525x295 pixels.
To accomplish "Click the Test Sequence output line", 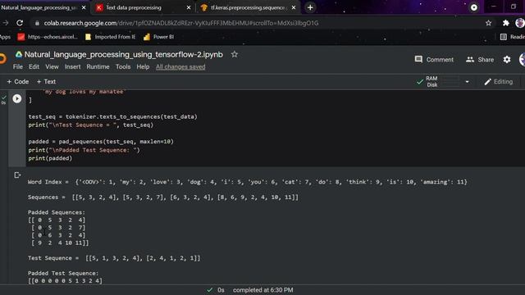I will coord(114,258).
